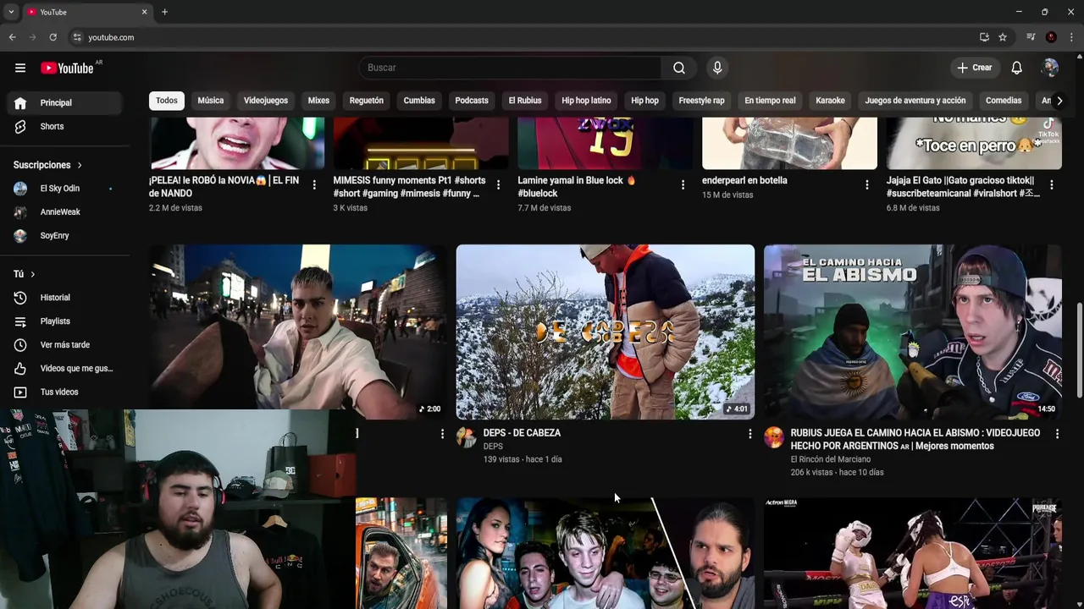Viewport: 1084px width, 609px height.
Task: Expand the Suscripciones section
Action: 48,165
